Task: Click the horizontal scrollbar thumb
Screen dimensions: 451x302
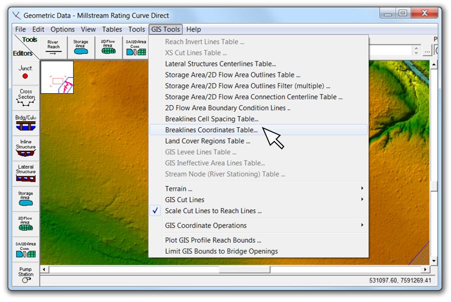Action: click(x=245, y=270)
